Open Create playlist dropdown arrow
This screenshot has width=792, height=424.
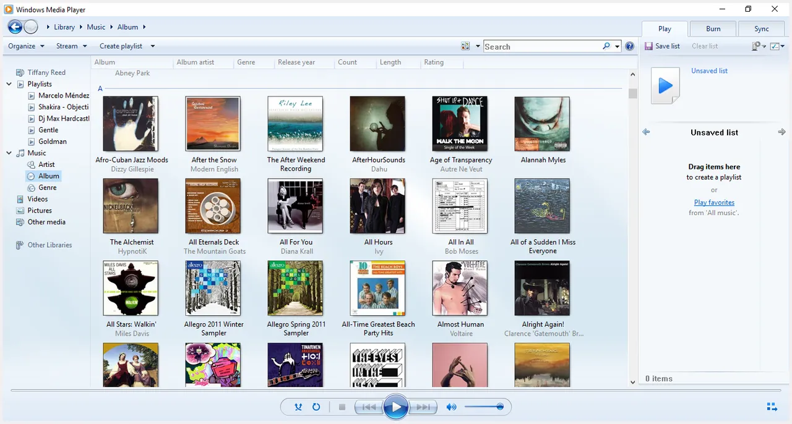coord(153,46)
